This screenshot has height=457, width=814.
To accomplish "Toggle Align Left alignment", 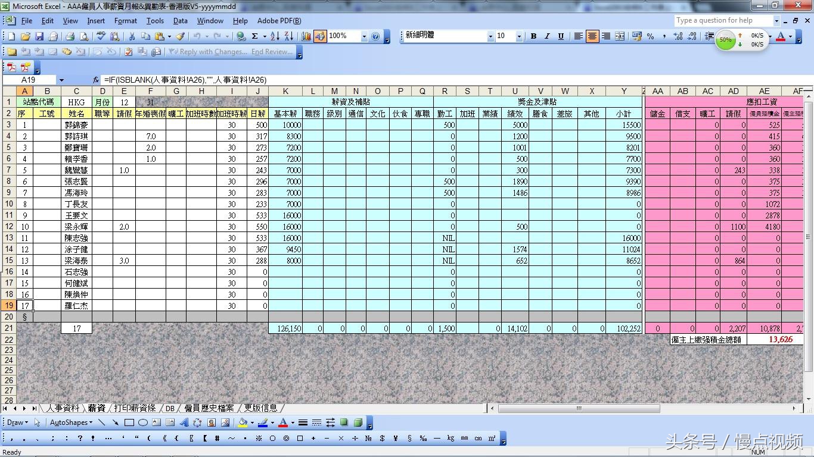I will coord(578,36).
